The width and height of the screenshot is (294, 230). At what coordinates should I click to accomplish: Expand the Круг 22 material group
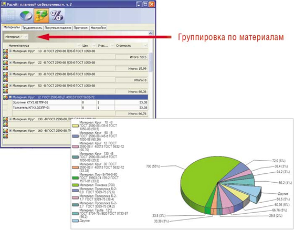click(x=10, y=62)
